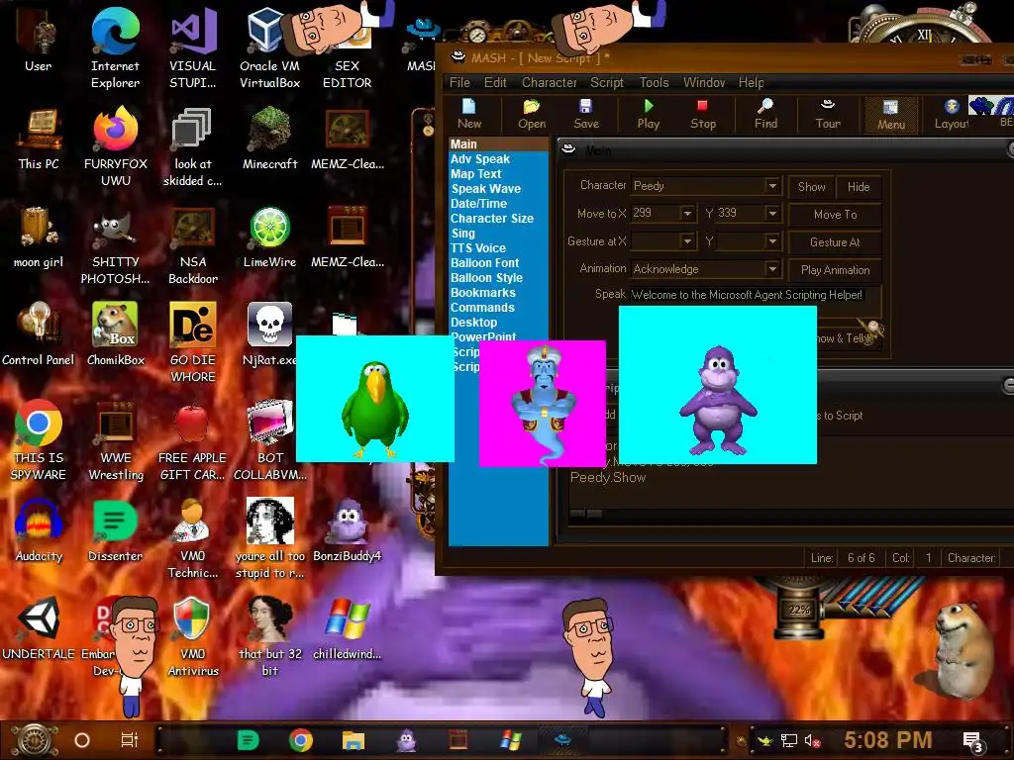Click the Move To button
1014x760 pixels.
(835, 215)
